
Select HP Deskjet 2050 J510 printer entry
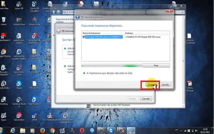(x=104, y=38)
